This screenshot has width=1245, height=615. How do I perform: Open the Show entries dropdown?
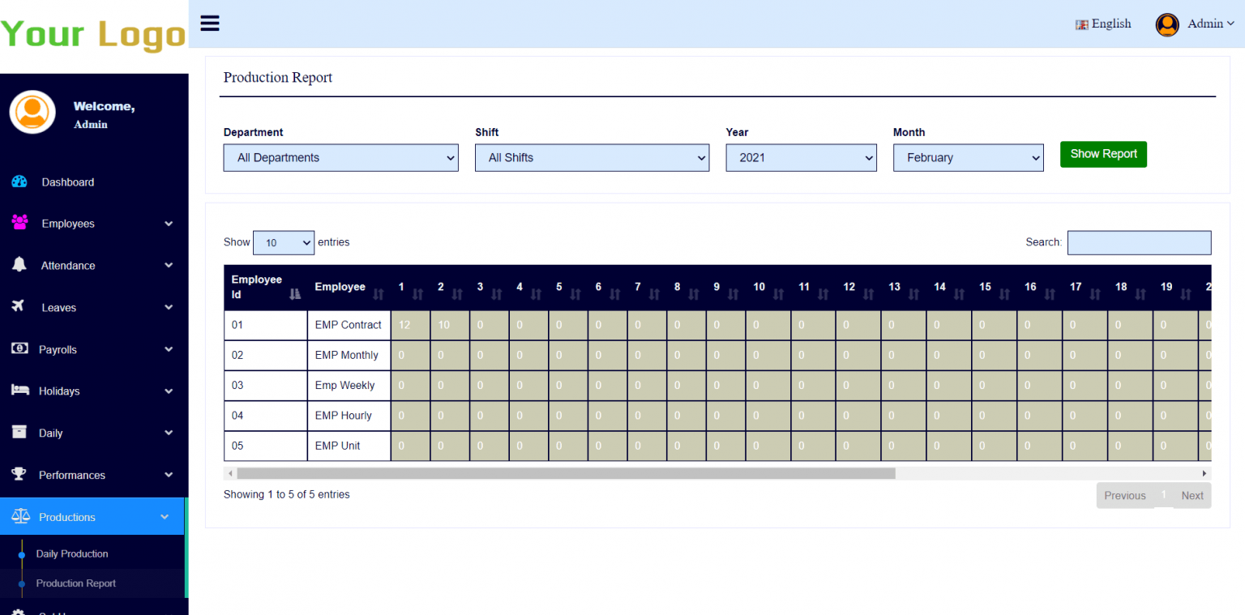[x=284, y=242]
